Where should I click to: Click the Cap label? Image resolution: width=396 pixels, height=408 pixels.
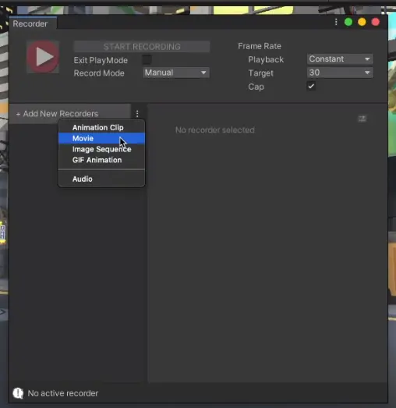coord(256,87)
